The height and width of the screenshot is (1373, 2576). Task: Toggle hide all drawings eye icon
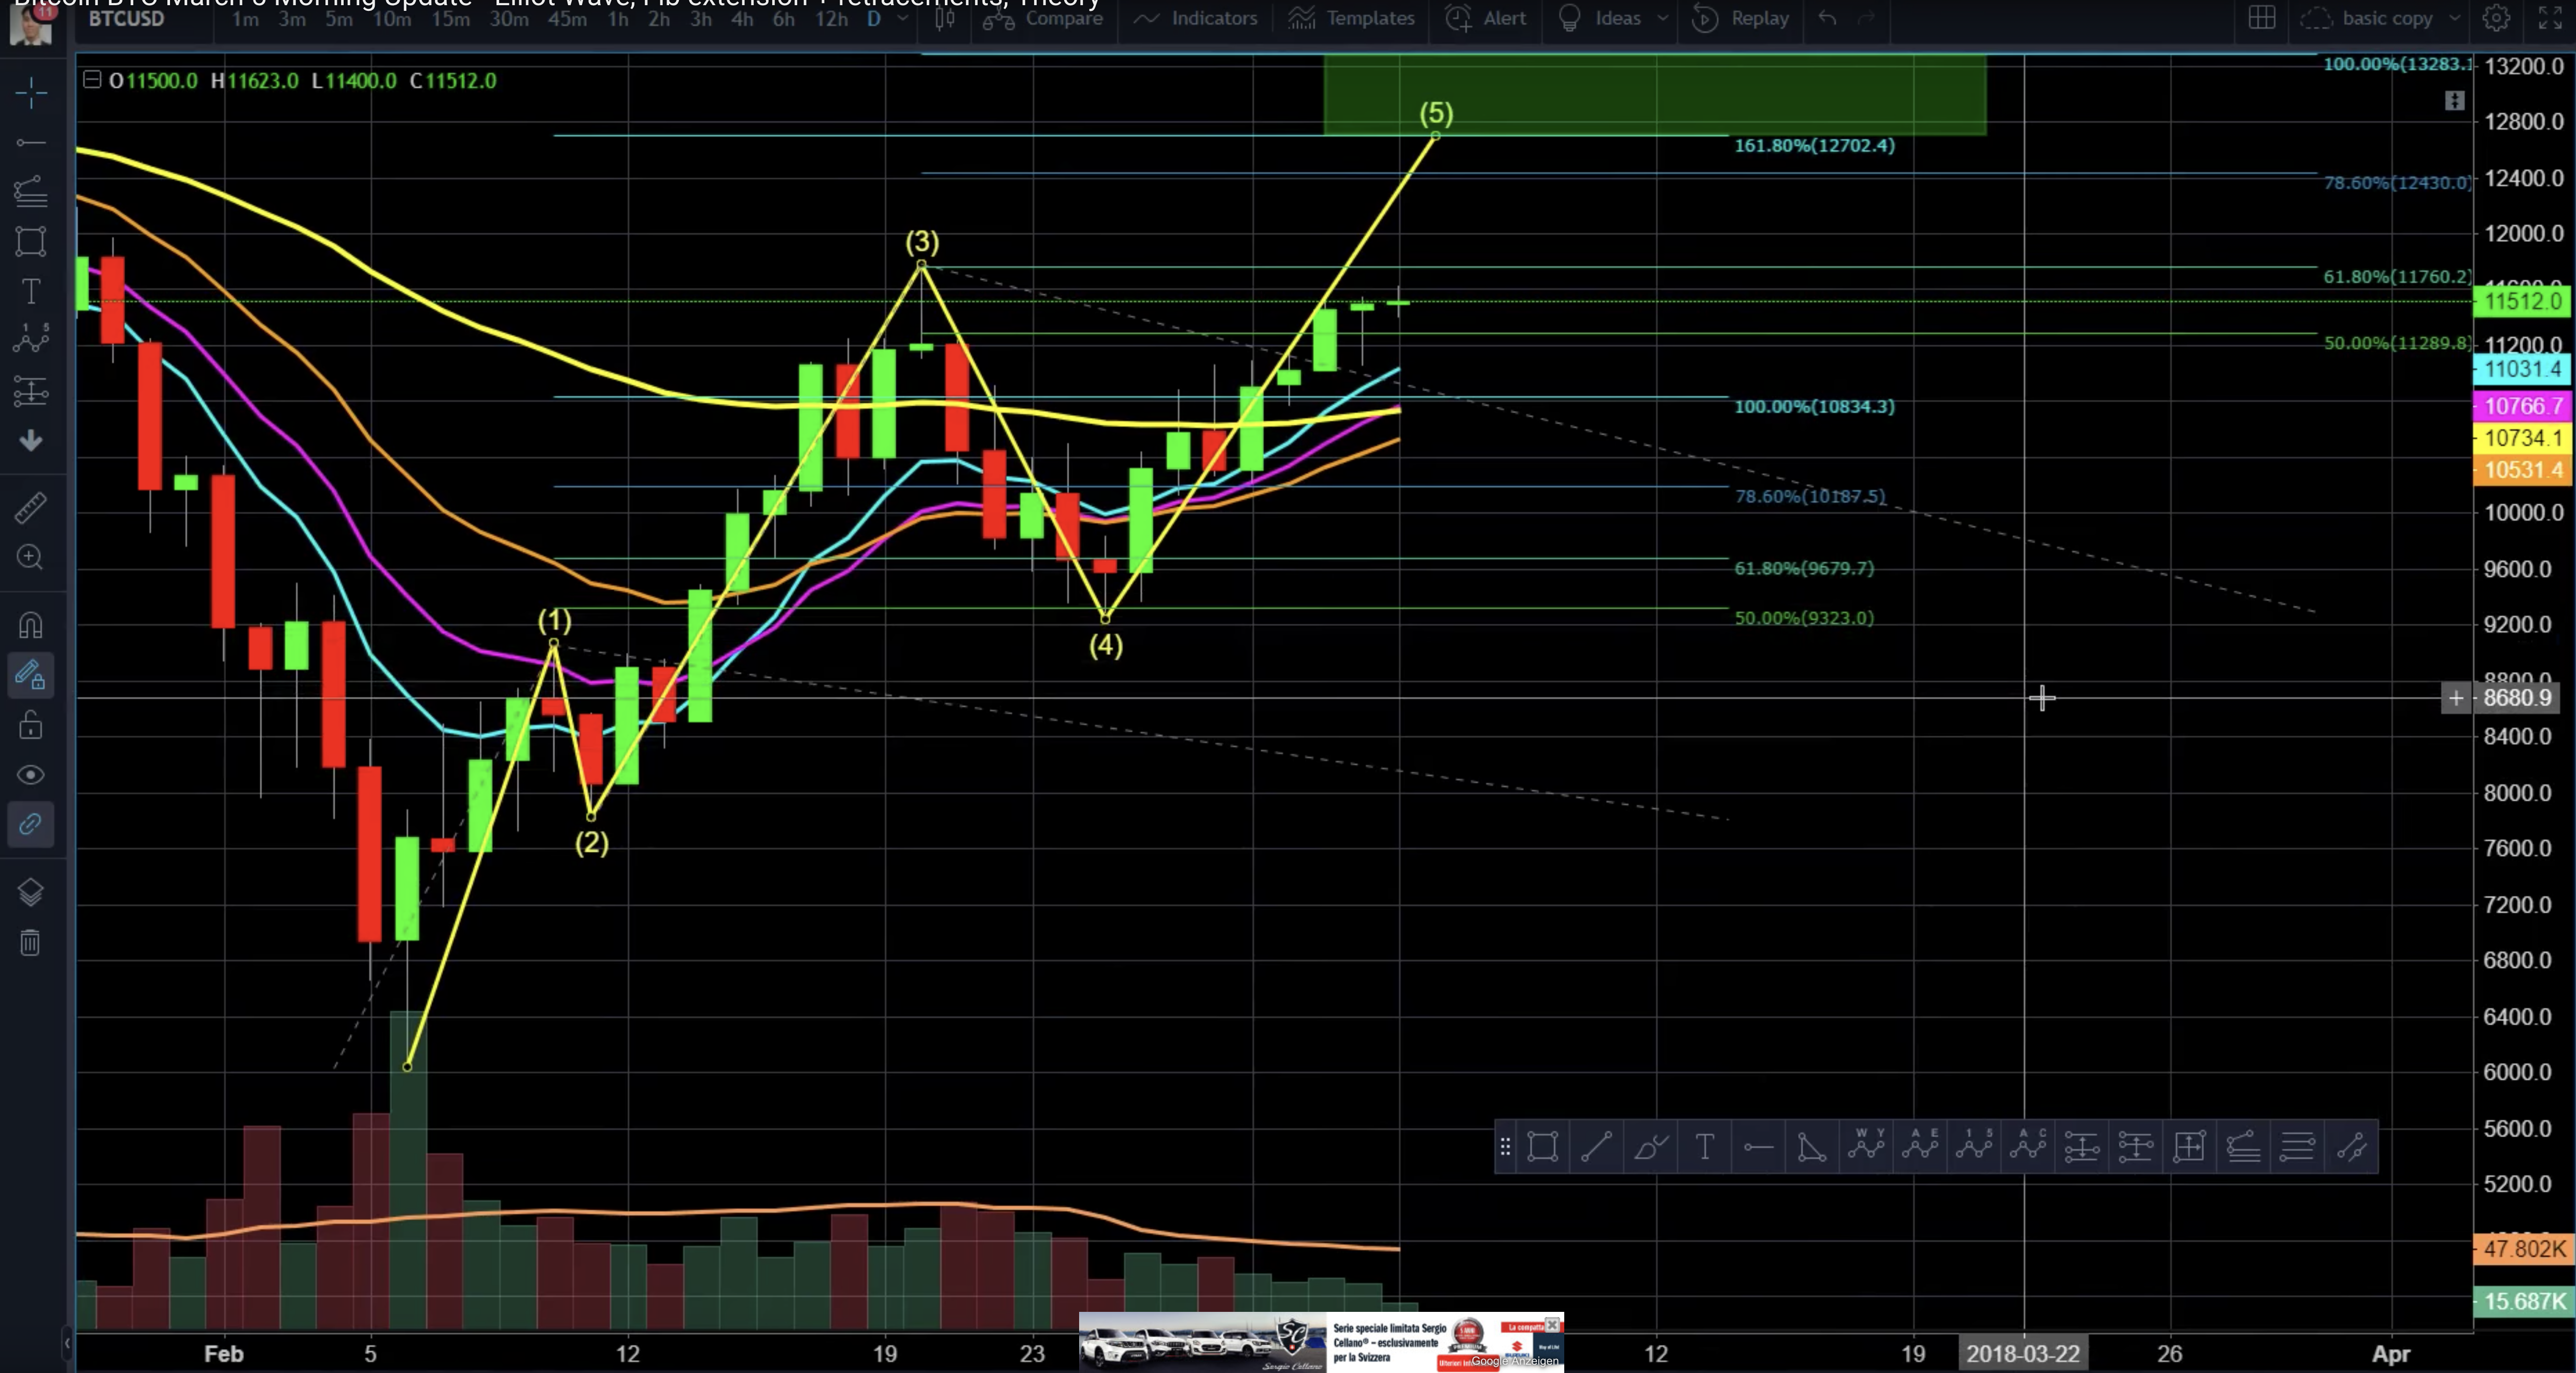[31, 775]
